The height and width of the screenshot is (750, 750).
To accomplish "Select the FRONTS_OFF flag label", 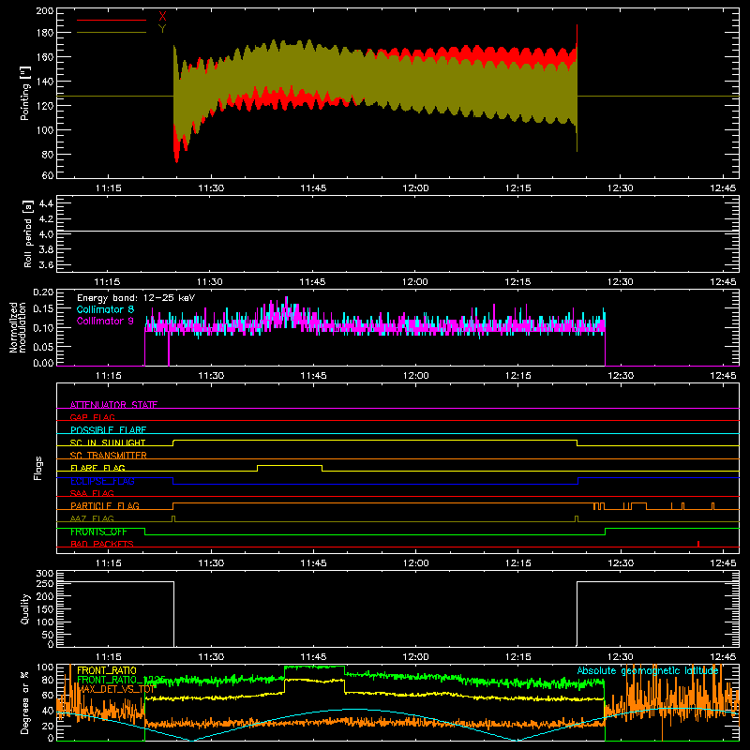I will pyautogui.click(x=99, y=532).
